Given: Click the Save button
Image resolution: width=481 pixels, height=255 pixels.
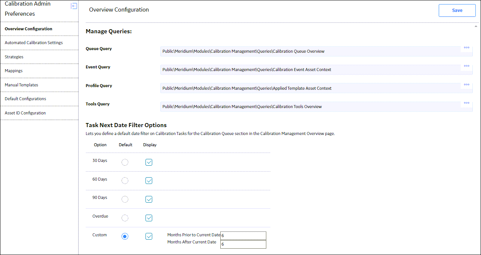Looking at the screenshot, I should point(457,10).
